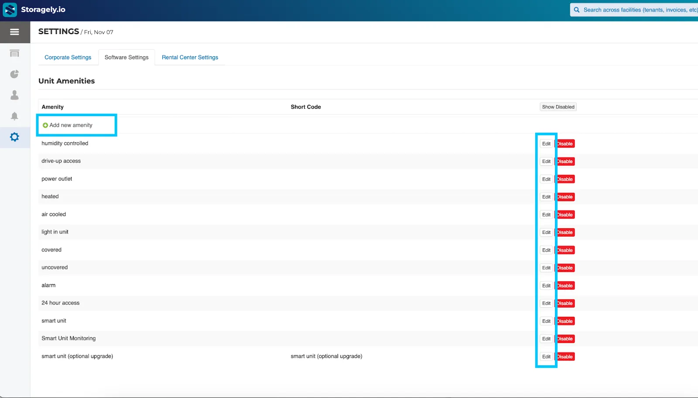Open the settings gear icon
This screenshot has width=698, height=398.
(x=15, y=137)
